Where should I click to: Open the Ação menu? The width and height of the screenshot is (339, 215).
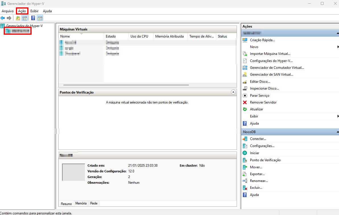pos(22,11)
